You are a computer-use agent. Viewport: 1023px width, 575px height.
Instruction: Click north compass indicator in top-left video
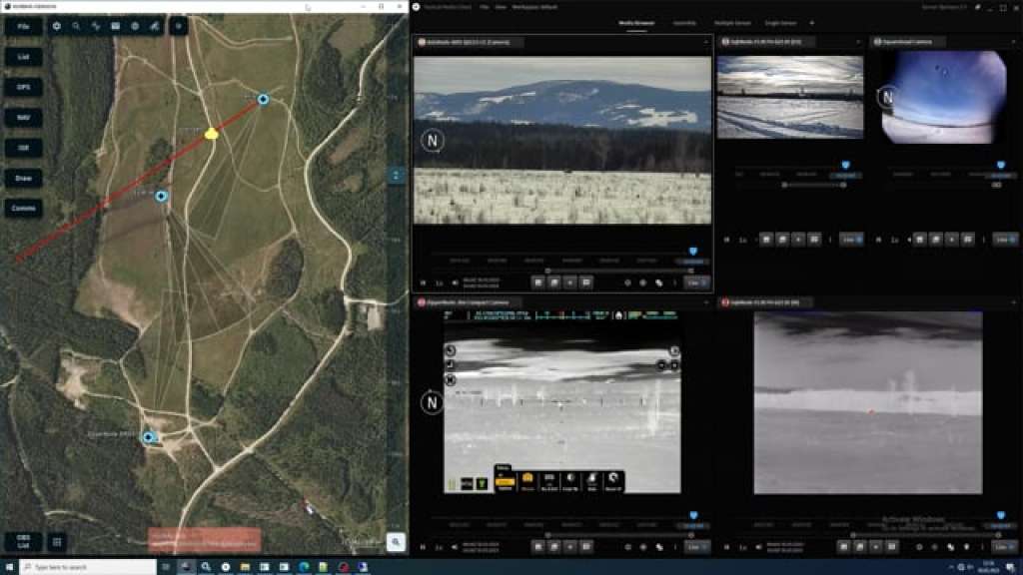[x=432, y=141]
